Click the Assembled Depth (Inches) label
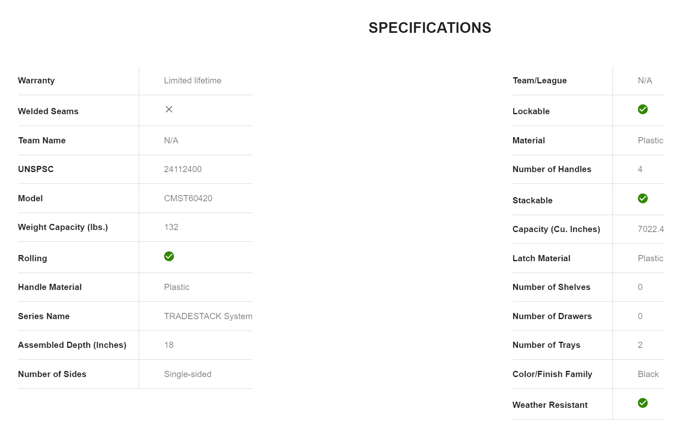The image size is (693, 437). point(72,345)
